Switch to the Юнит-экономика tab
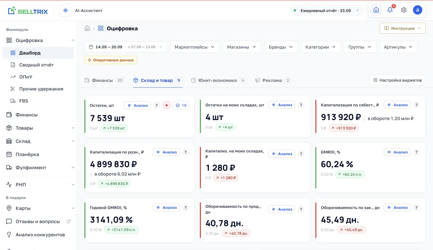Screen dimensions: 433x250 click(x=218, y=80)
